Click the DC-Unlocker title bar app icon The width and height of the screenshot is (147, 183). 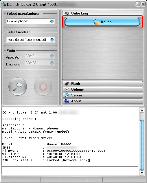3,4
